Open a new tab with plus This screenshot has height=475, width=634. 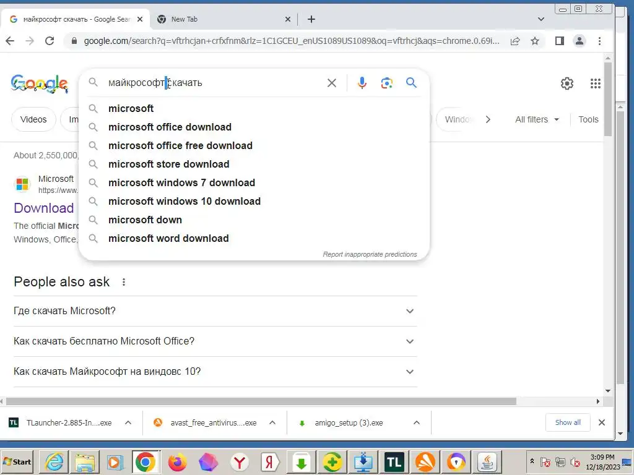click(311, 19)
